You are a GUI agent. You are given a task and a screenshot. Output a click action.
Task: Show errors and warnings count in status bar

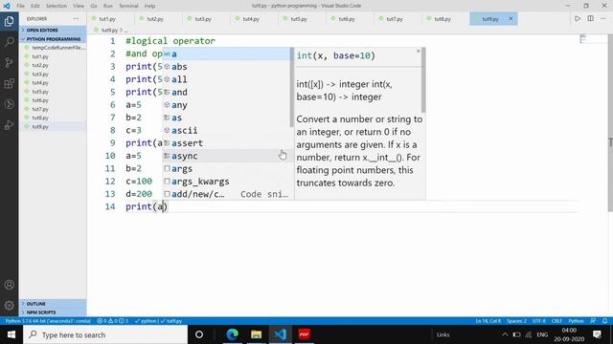click(113, 321)
